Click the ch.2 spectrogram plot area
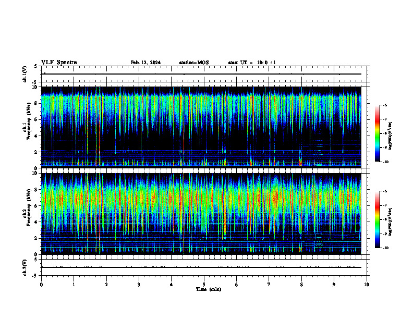 [x=201, y=214]
